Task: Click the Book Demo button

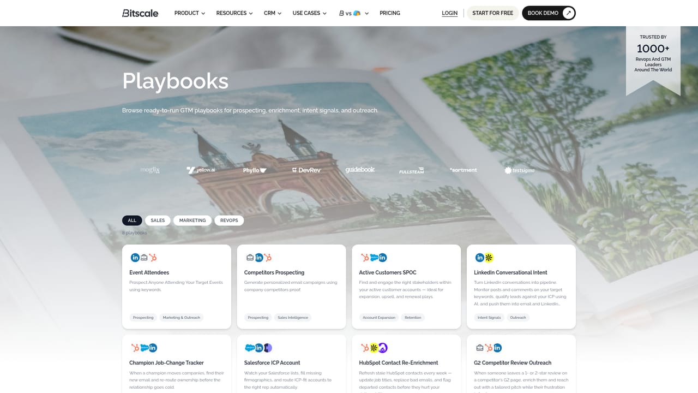Action: click(549, 13)
